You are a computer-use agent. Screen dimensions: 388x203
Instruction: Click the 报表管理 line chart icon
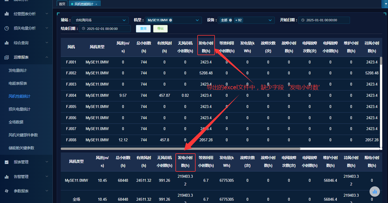click(x=7, y=162)
